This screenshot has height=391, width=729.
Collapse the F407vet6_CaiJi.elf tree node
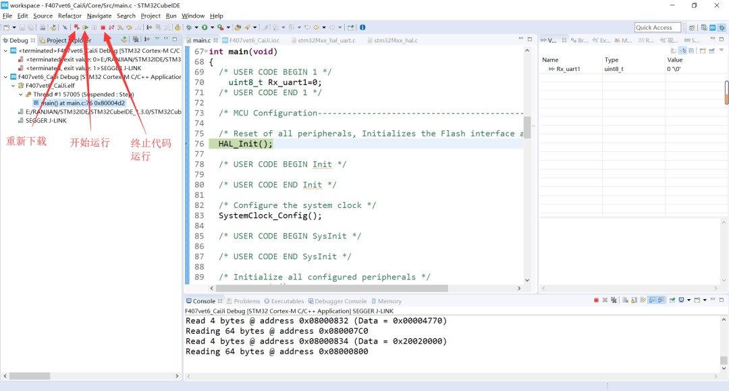pyautogui.click(x=13, y=86)
